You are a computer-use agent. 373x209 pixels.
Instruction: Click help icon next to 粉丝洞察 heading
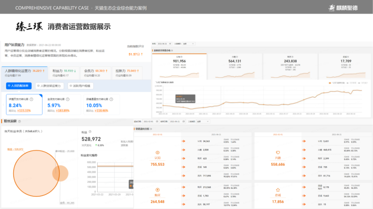tap(19, 121)
